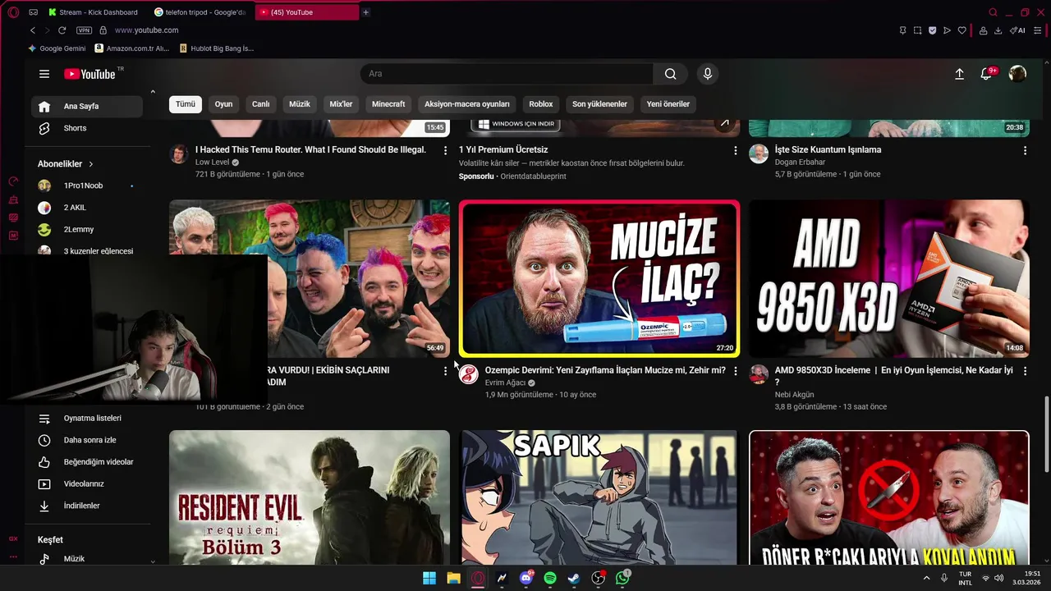Open Beğendiğim videolar list

(x=86, y=462)
